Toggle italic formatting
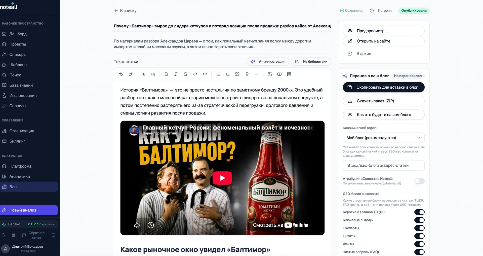The width and height of the screenshot is (483, 256). click(176, 74)
